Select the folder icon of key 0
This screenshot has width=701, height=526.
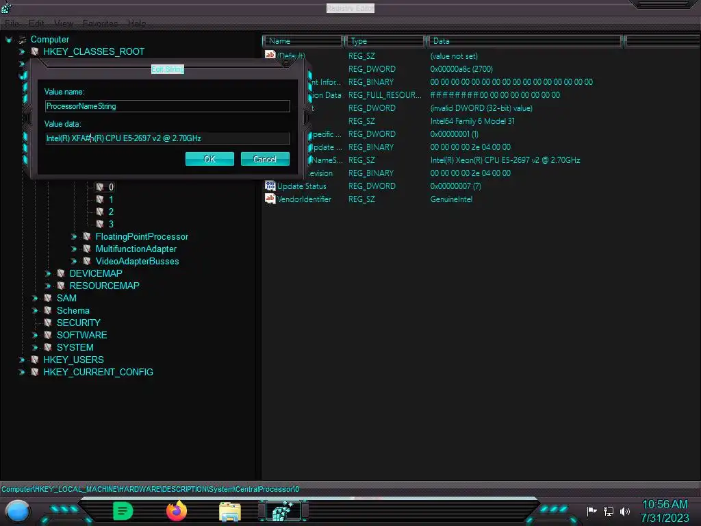pos(100,187)
